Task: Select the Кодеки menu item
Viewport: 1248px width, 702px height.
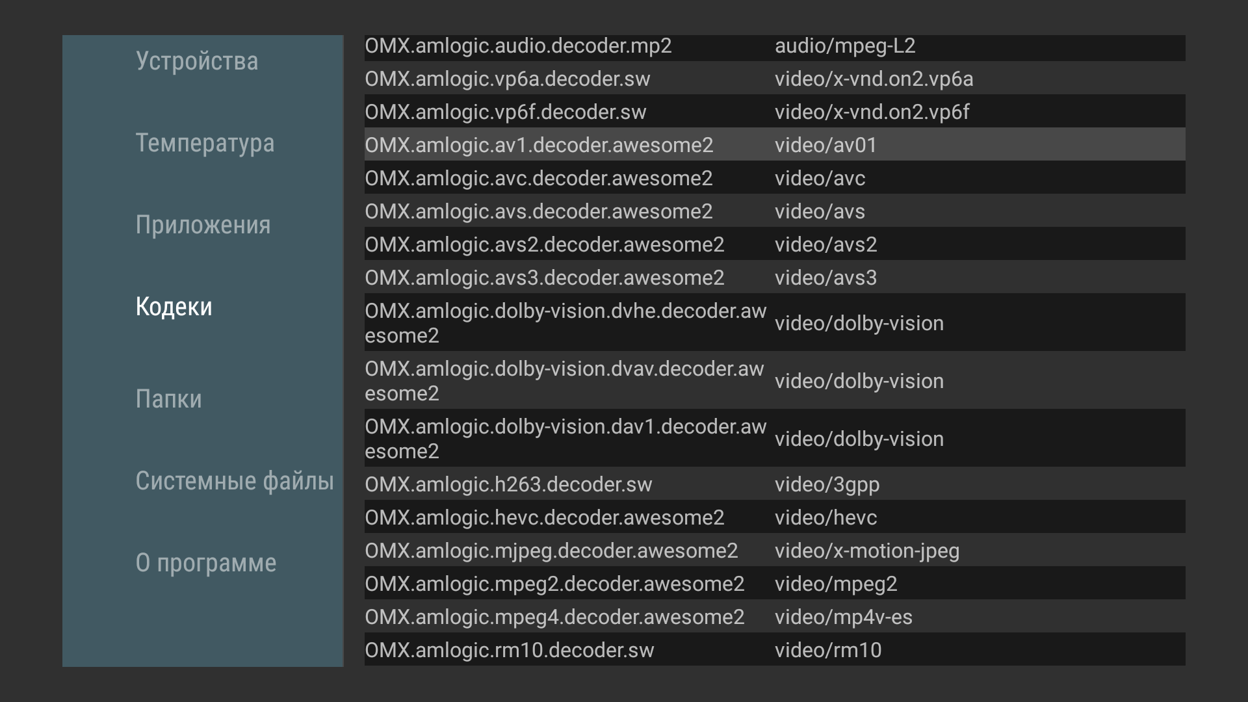Action: [x=174, y=307]
